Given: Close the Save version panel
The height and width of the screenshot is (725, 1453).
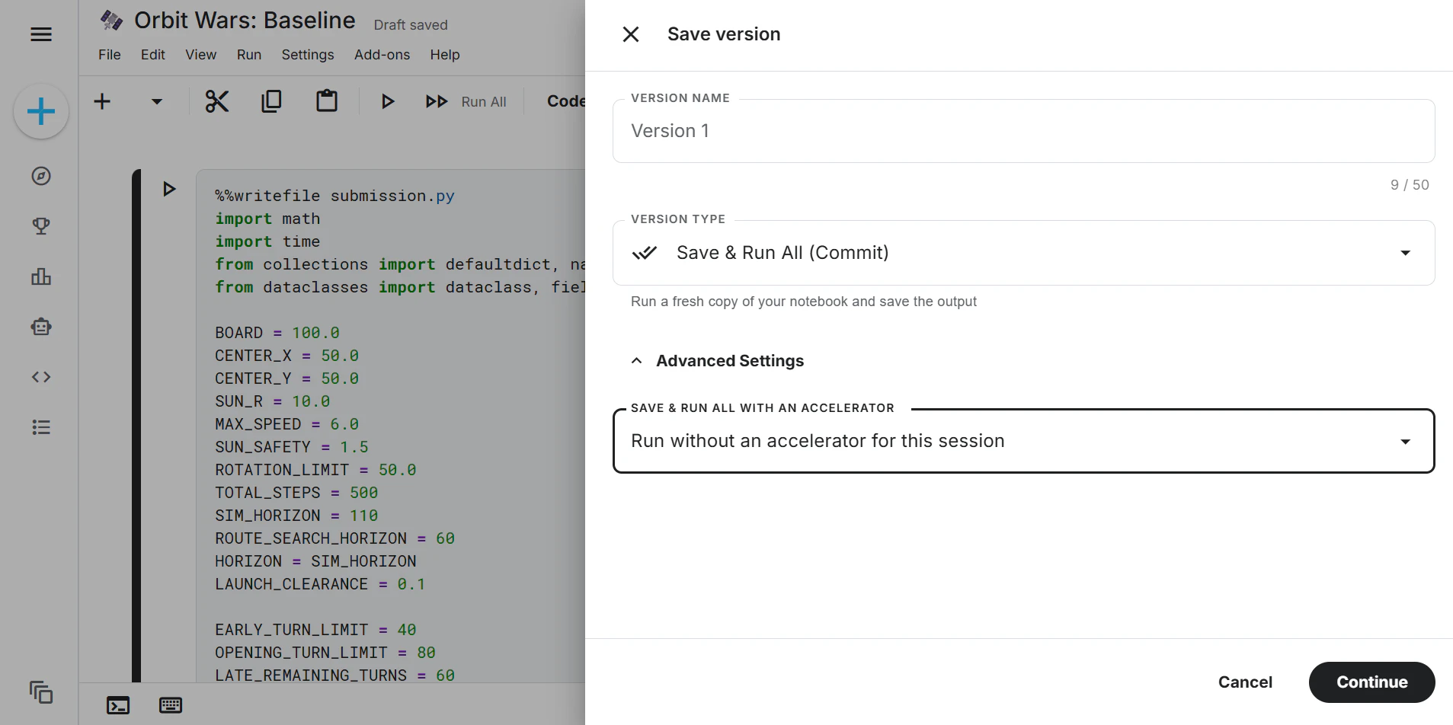Looking at the screenshot, I should click(631, 34).
